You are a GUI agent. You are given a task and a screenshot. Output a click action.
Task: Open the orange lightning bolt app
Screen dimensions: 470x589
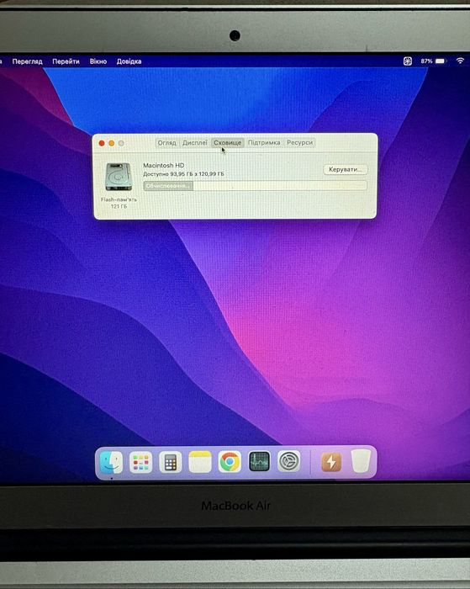[331, 462]
